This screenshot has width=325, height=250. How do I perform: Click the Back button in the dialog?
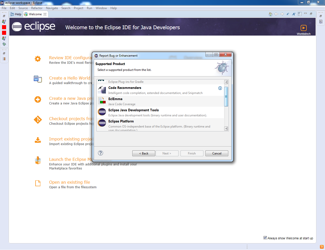(144, 153)
